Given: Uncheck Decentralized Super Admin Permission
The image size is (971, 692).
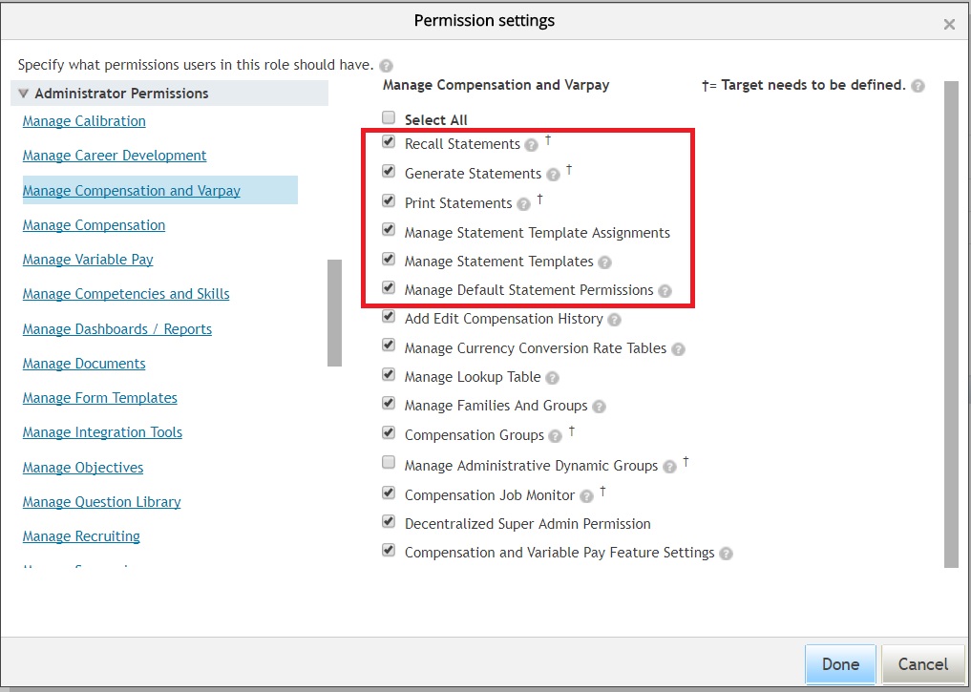Looking at the screenshot, I should 389,521.
